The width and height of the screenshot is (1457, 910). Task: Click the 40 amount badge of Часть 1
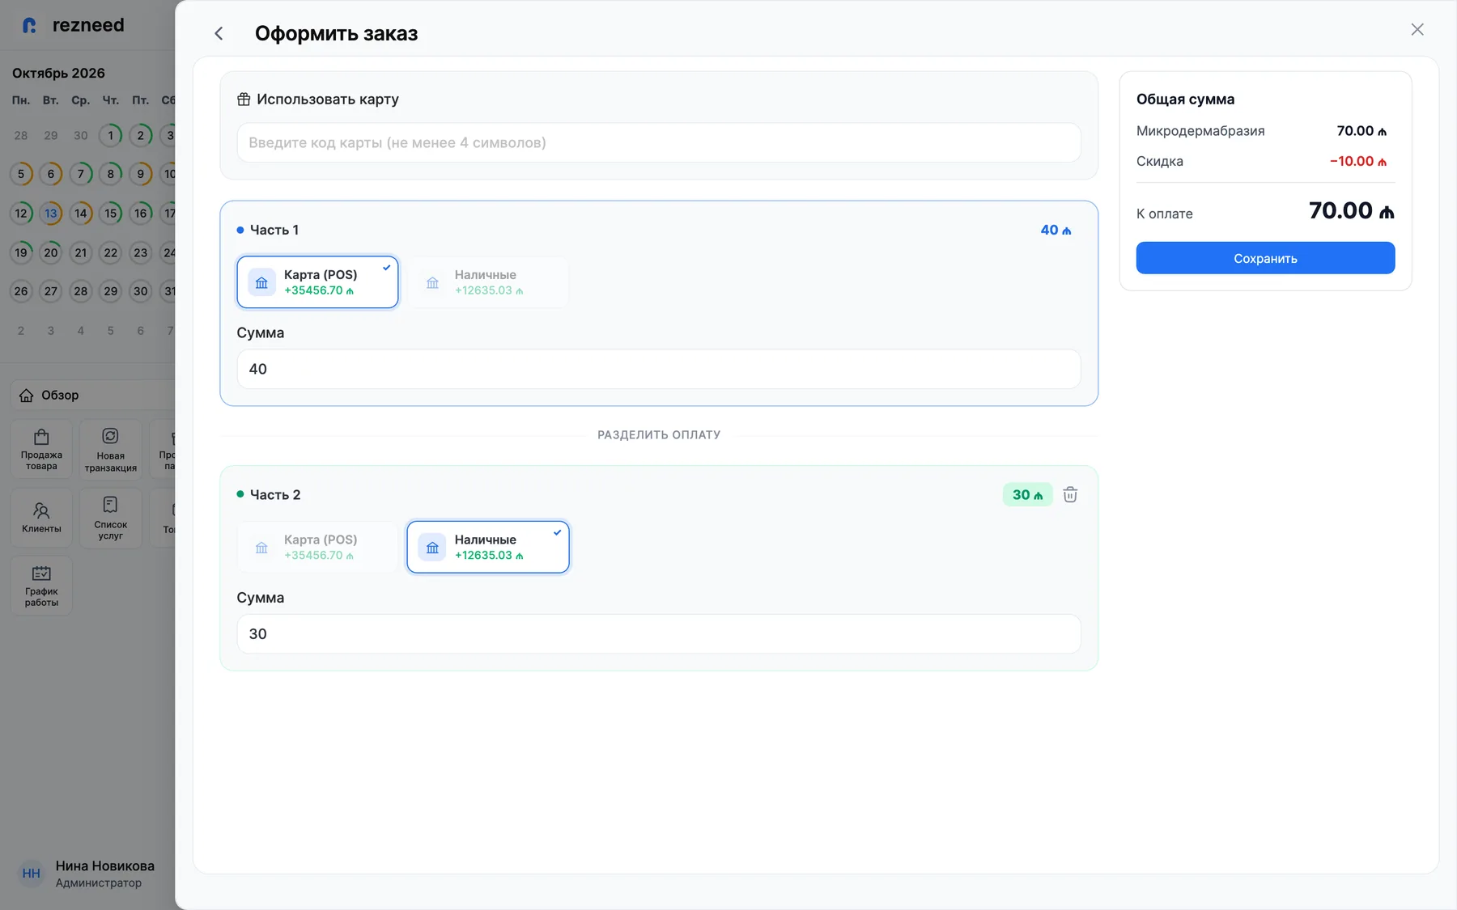(1056, 231)
